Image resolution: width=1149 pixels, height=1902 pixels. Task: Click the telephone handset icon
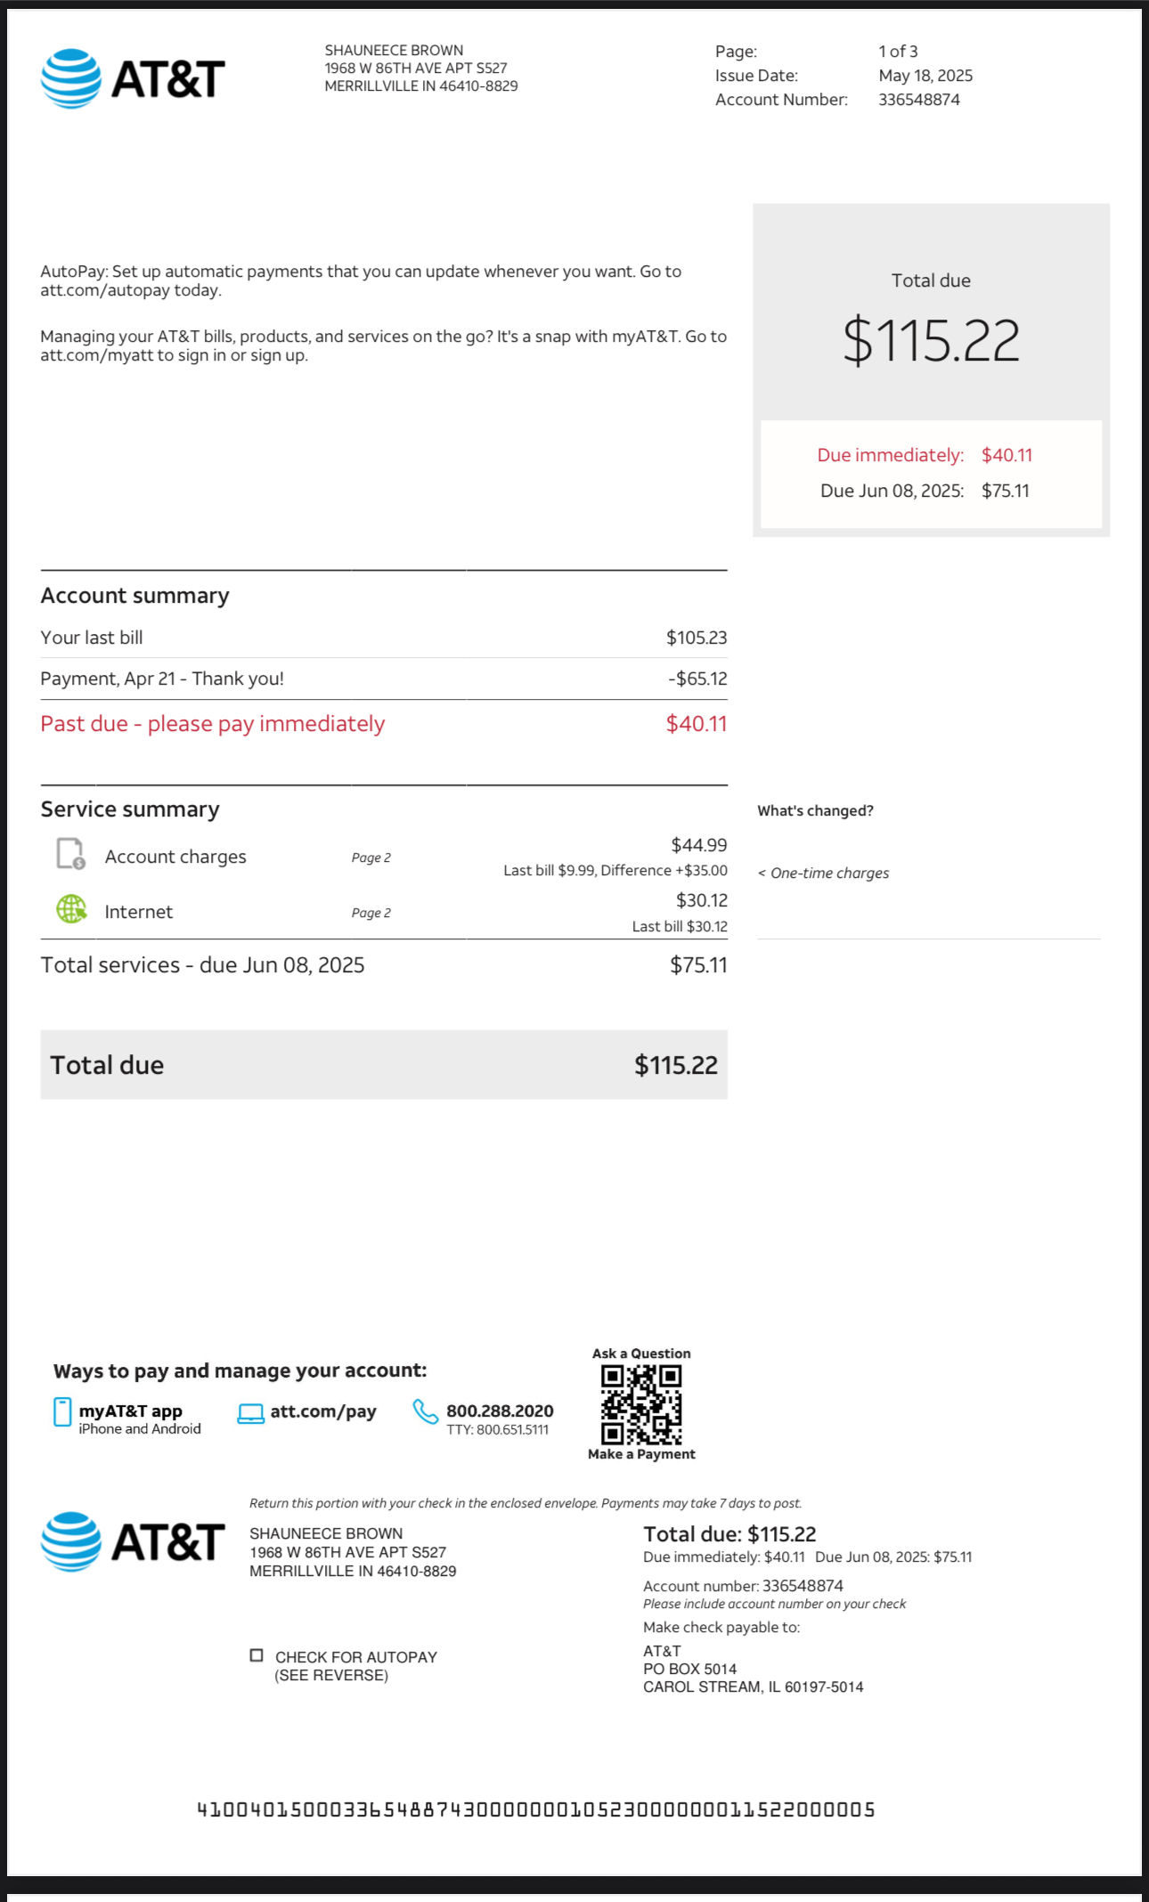tap(425, 1412)
